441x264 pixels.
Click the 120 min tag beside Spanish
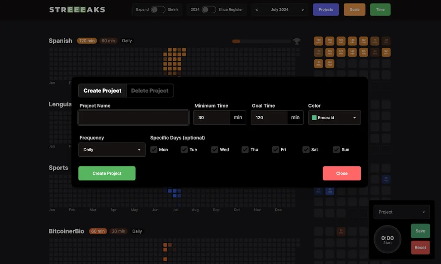point(87,40)
